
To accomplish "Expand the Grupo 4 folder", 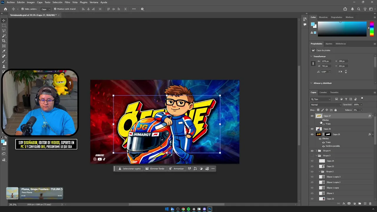I will pyautogui.click(x=316, y=151).
